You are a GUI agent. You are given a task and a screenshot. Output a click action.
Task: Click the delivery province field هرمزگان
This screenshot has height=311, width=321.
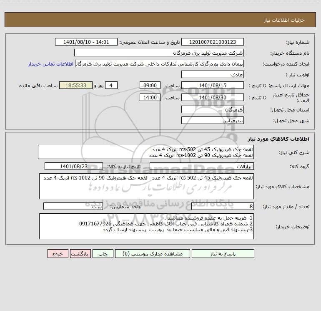[213, 109]
